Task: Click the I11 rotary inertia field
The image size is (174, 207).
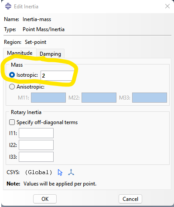Action: tap(36, 133)
